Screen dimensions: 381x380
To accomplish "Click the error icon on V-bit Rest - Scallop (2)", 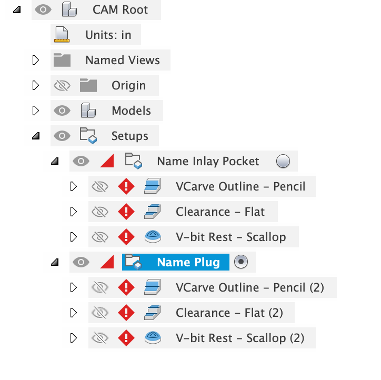I will pos(126,338).
